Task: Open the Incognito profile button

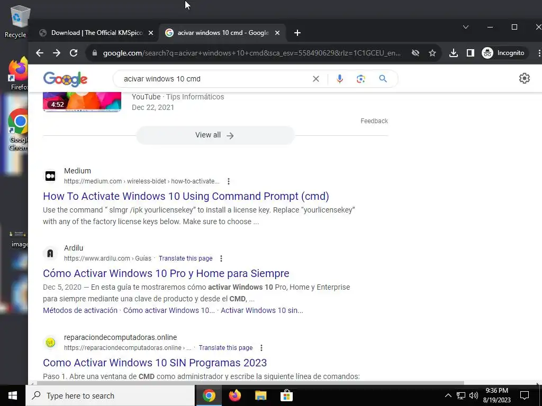Action: 503,53
